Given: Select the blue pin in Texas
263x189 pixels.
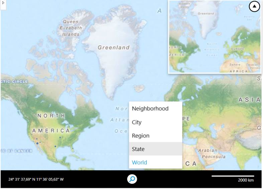Looking at the screenshot, I should point(55,146).
